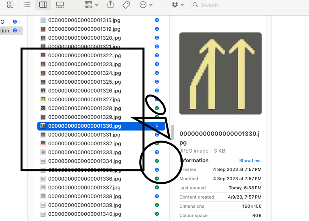This screenshot has height=221, width=309.
Task: Click syncing icon on row 0000000000000001330.jpg
Action: point(157,126)
